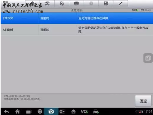Go to the Android home screen

pyautogui.click(x=18, y=111)
